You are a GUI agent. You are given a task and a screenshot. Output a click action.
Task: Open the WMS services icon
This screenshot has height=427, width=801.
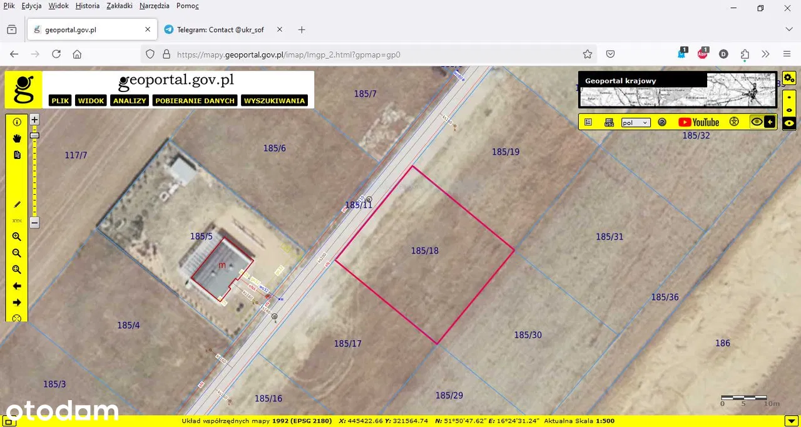609,123
